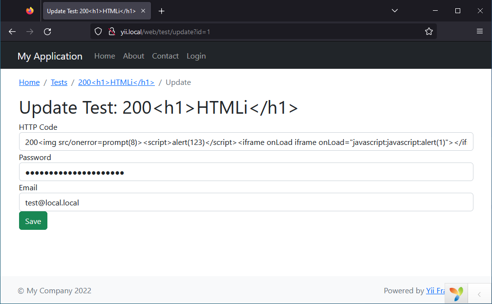Viewport: 492px width, 304px height.
Task: Reload the current page
Action: coord(47,32)
